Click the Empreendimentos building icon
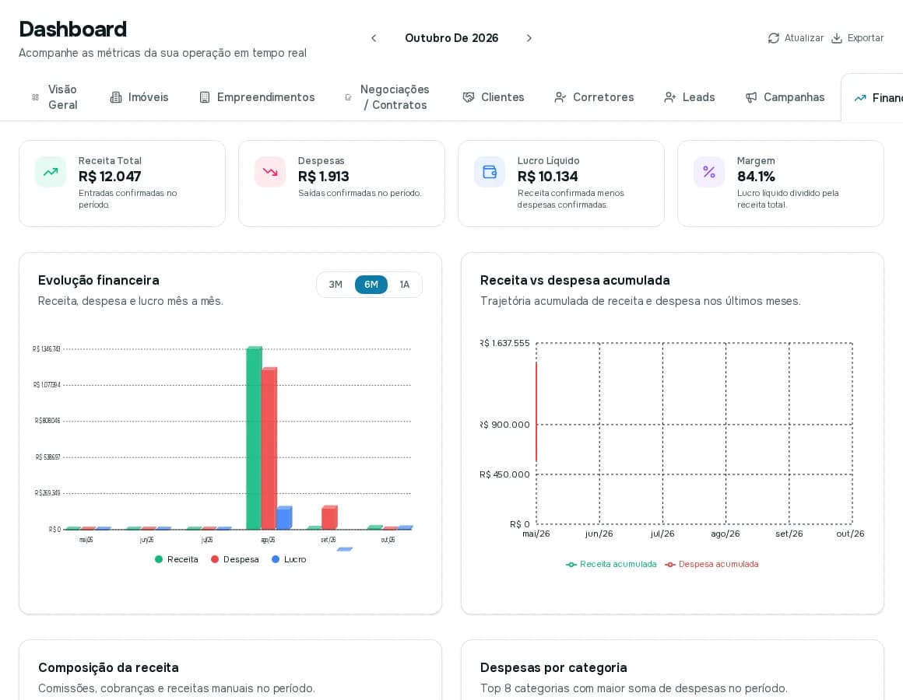The height and width of the screenshot is (700, 903). pyautogui.click(x=205, y=97)
